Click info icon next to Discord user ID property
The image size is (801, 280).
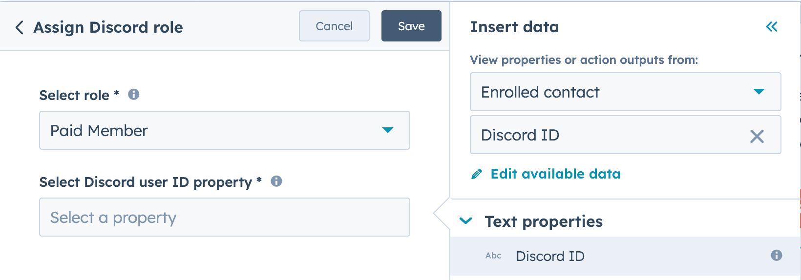tap(276, 181)
